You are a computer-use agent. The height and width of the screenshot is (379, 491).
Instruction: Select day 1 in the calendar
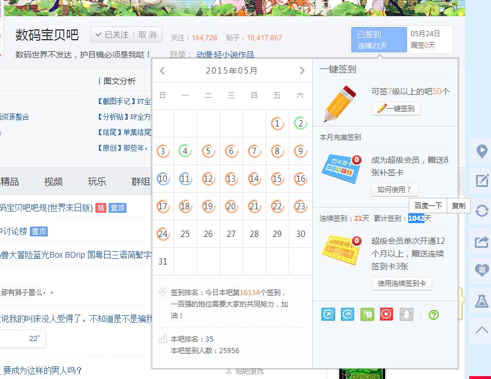pos(277,124)
